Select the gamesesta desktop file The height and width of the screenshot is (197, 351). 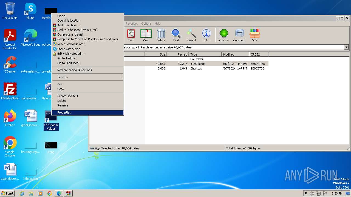tap(30, 94)
